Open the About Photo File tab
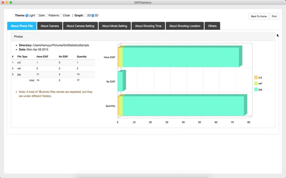 pos(22,26)
